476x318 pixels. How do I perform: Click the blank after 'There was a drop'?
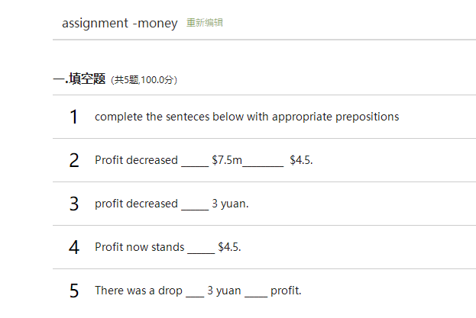point(195,292)
